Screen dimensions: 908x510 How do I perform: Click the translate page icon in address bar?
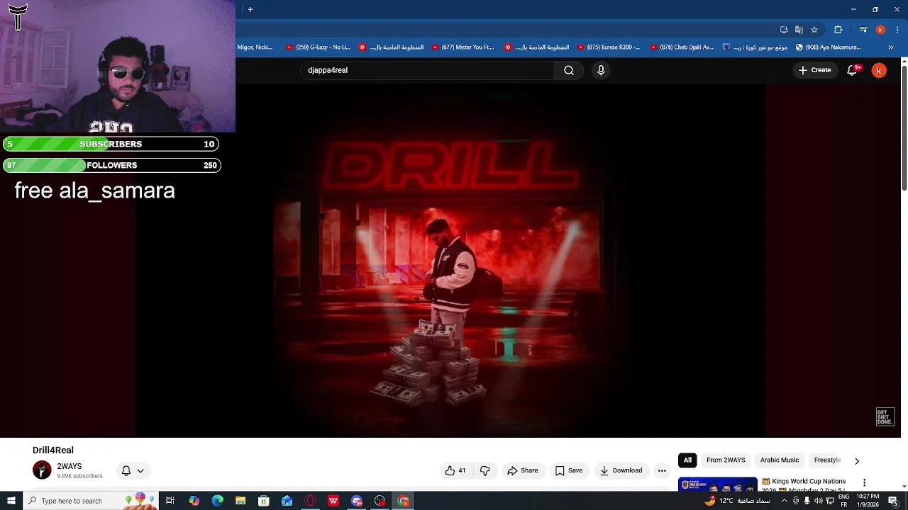[x=799, y=30]
